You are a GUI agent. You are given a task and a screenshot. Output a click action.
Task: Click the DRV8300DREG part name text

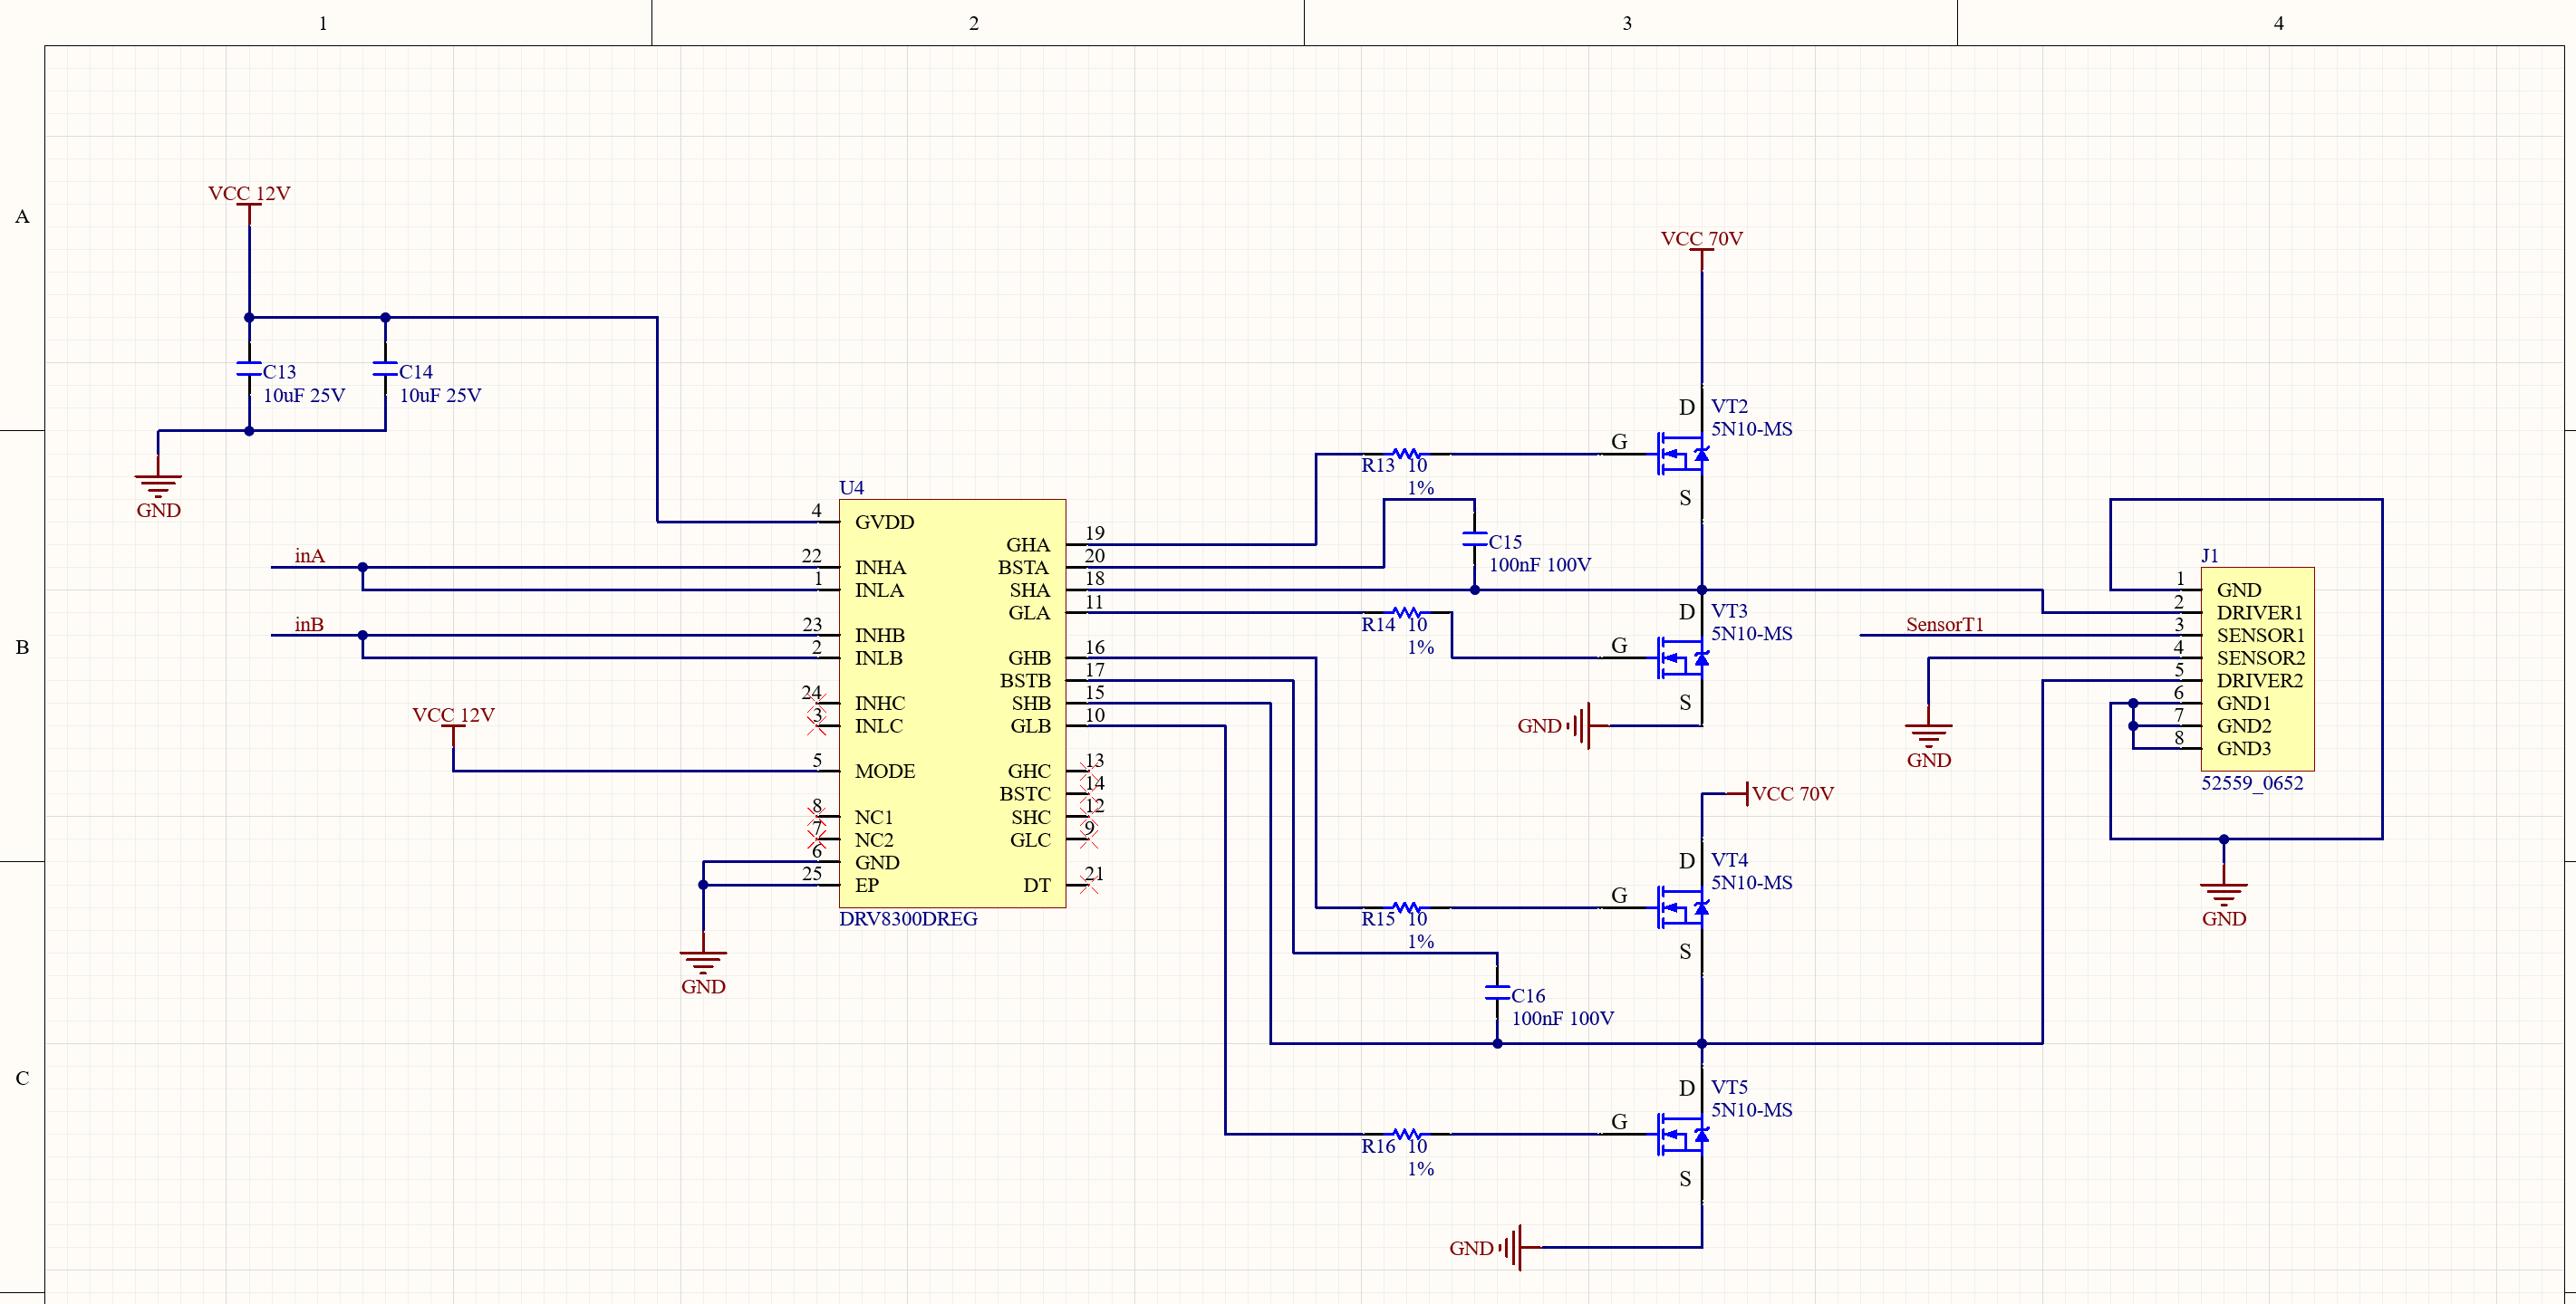[x=908, y=919]
